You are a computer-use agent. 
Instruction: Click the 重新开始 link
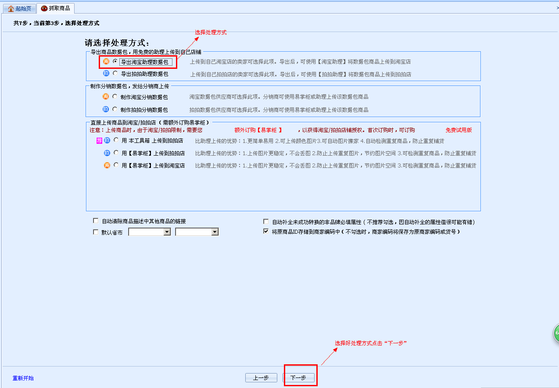pyautogui.click(x=23, y=378)
